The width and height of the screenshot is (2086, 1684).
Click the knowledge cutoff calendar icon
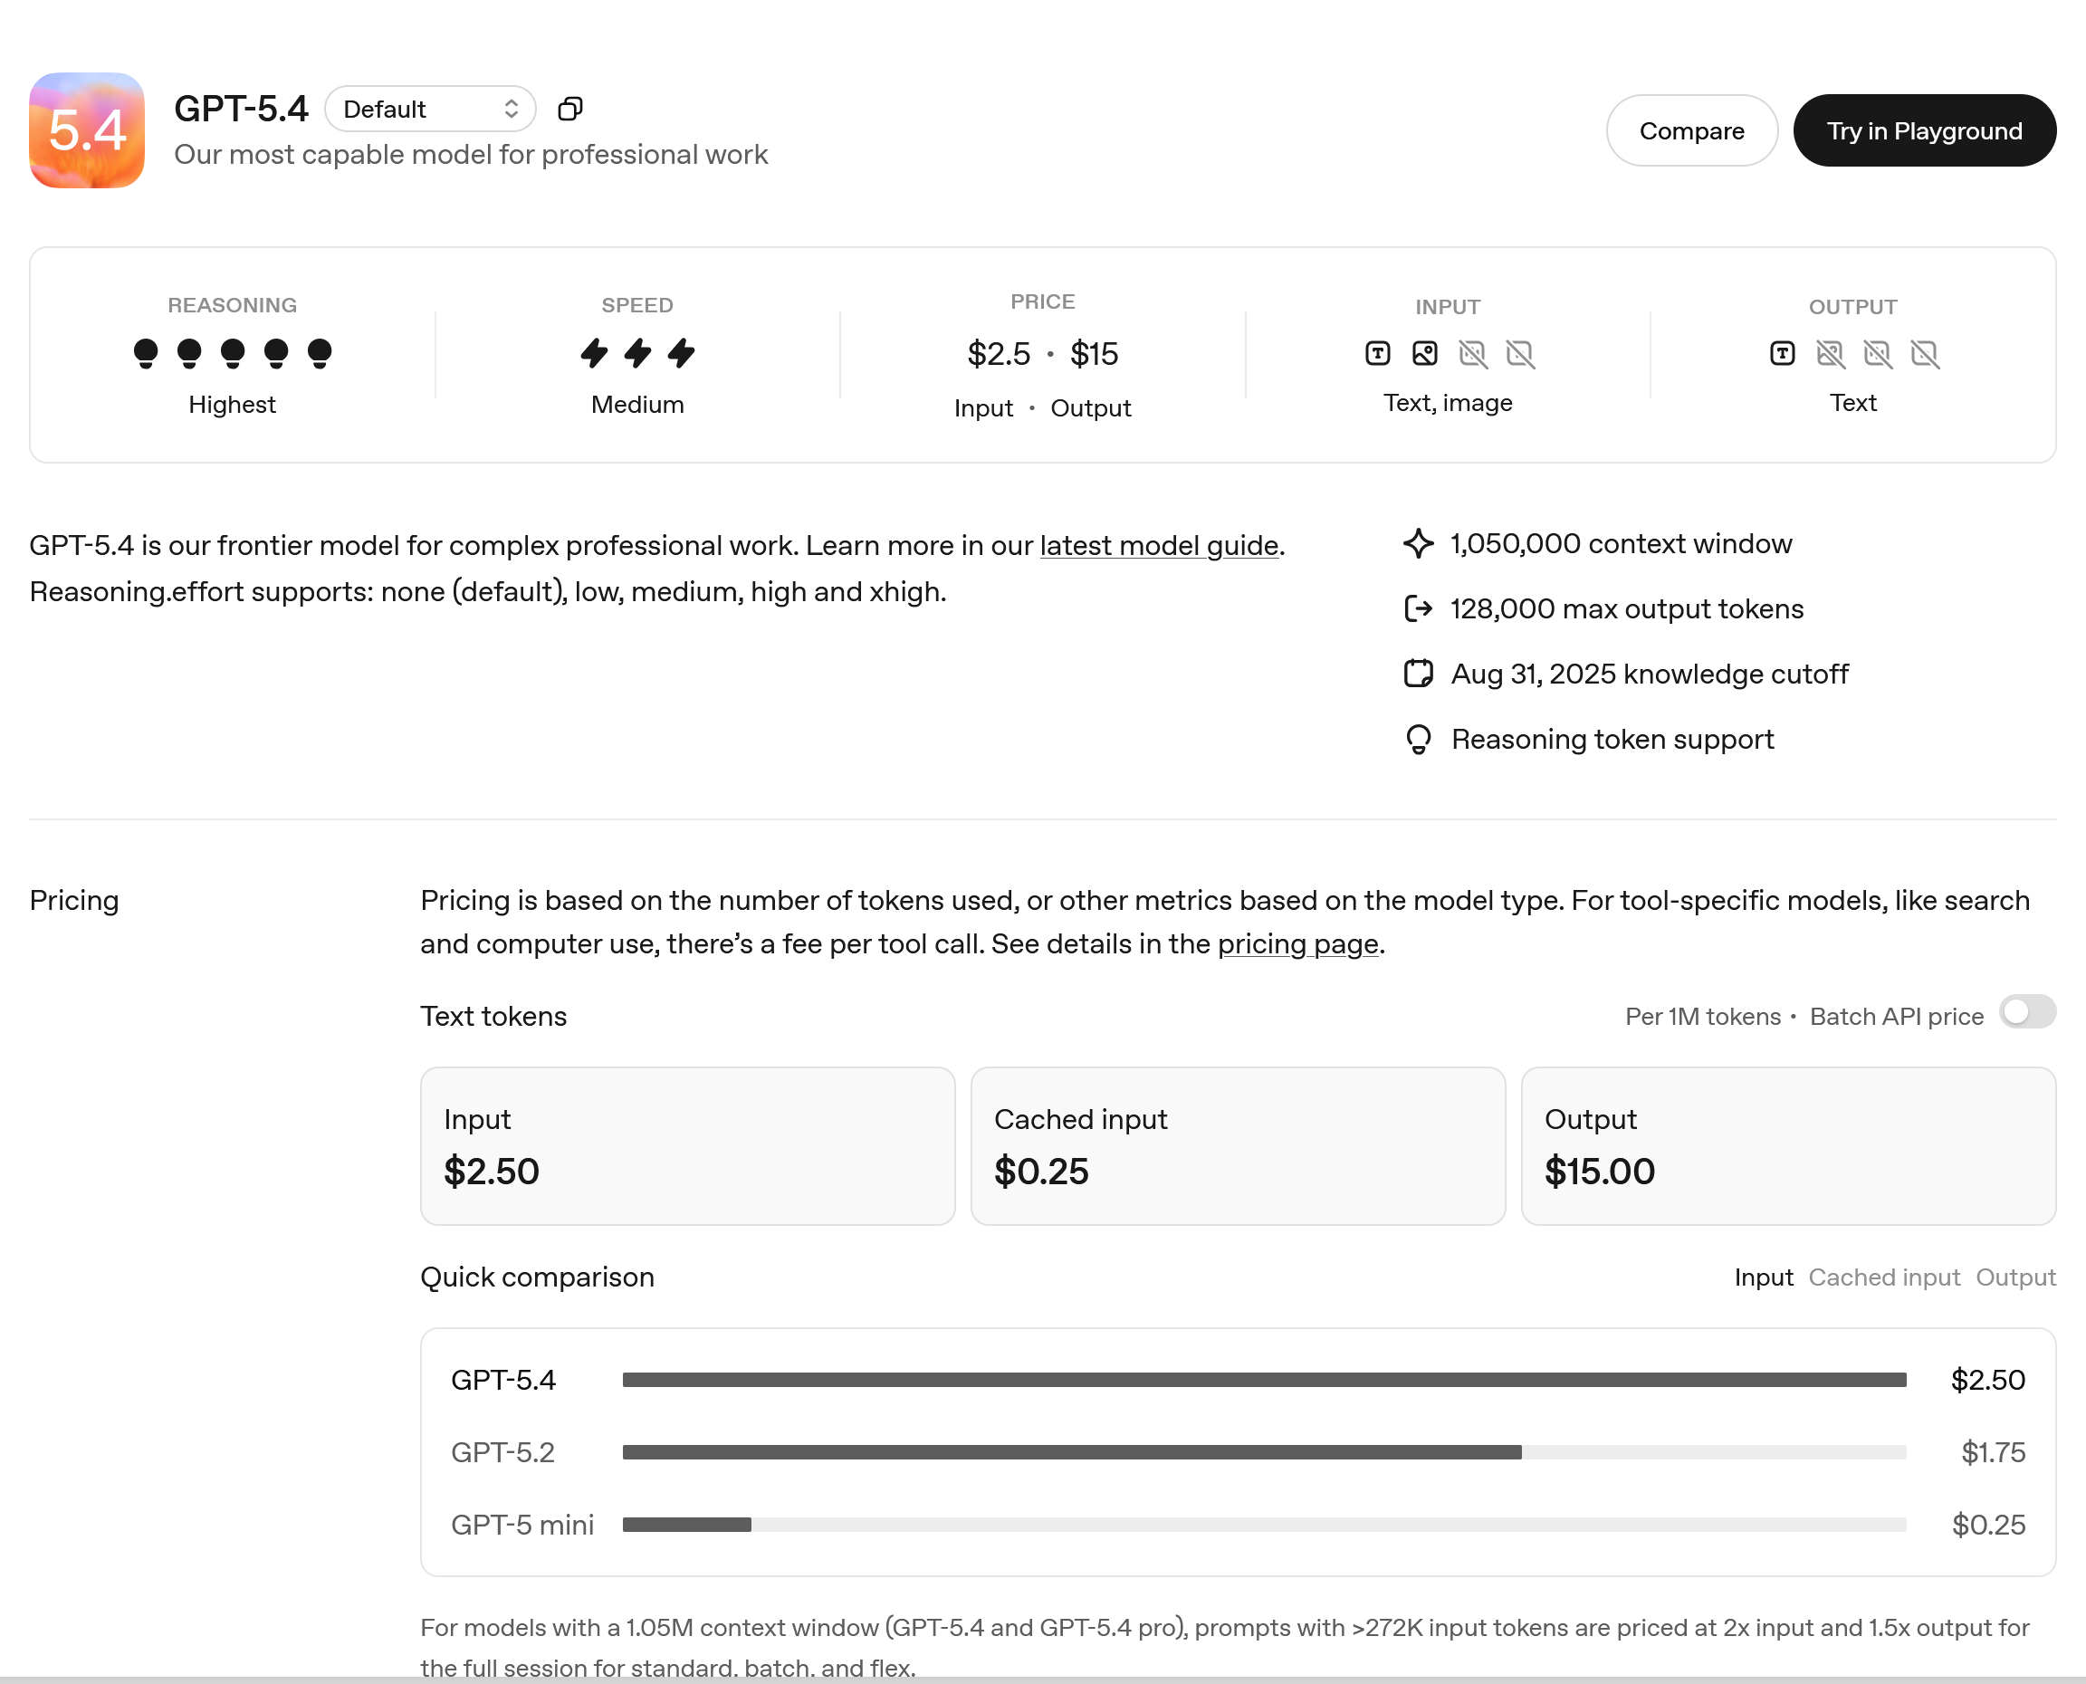(x=1418, y=674)
